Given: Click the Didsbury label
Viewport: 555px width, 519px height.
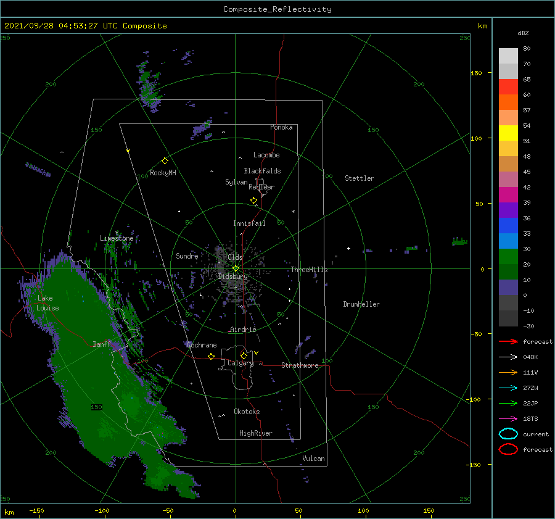Looking at the screenshot, I should (232, 276).
